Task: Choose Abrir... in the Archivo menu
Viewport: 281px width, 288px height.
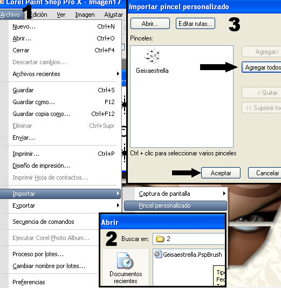Action: click(64, 38)
